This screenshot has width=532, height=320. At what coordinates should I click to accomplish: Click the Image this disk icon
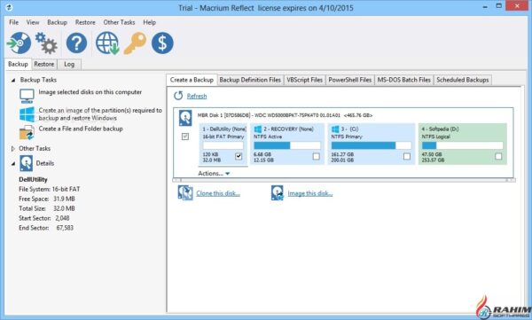(278, 193)
